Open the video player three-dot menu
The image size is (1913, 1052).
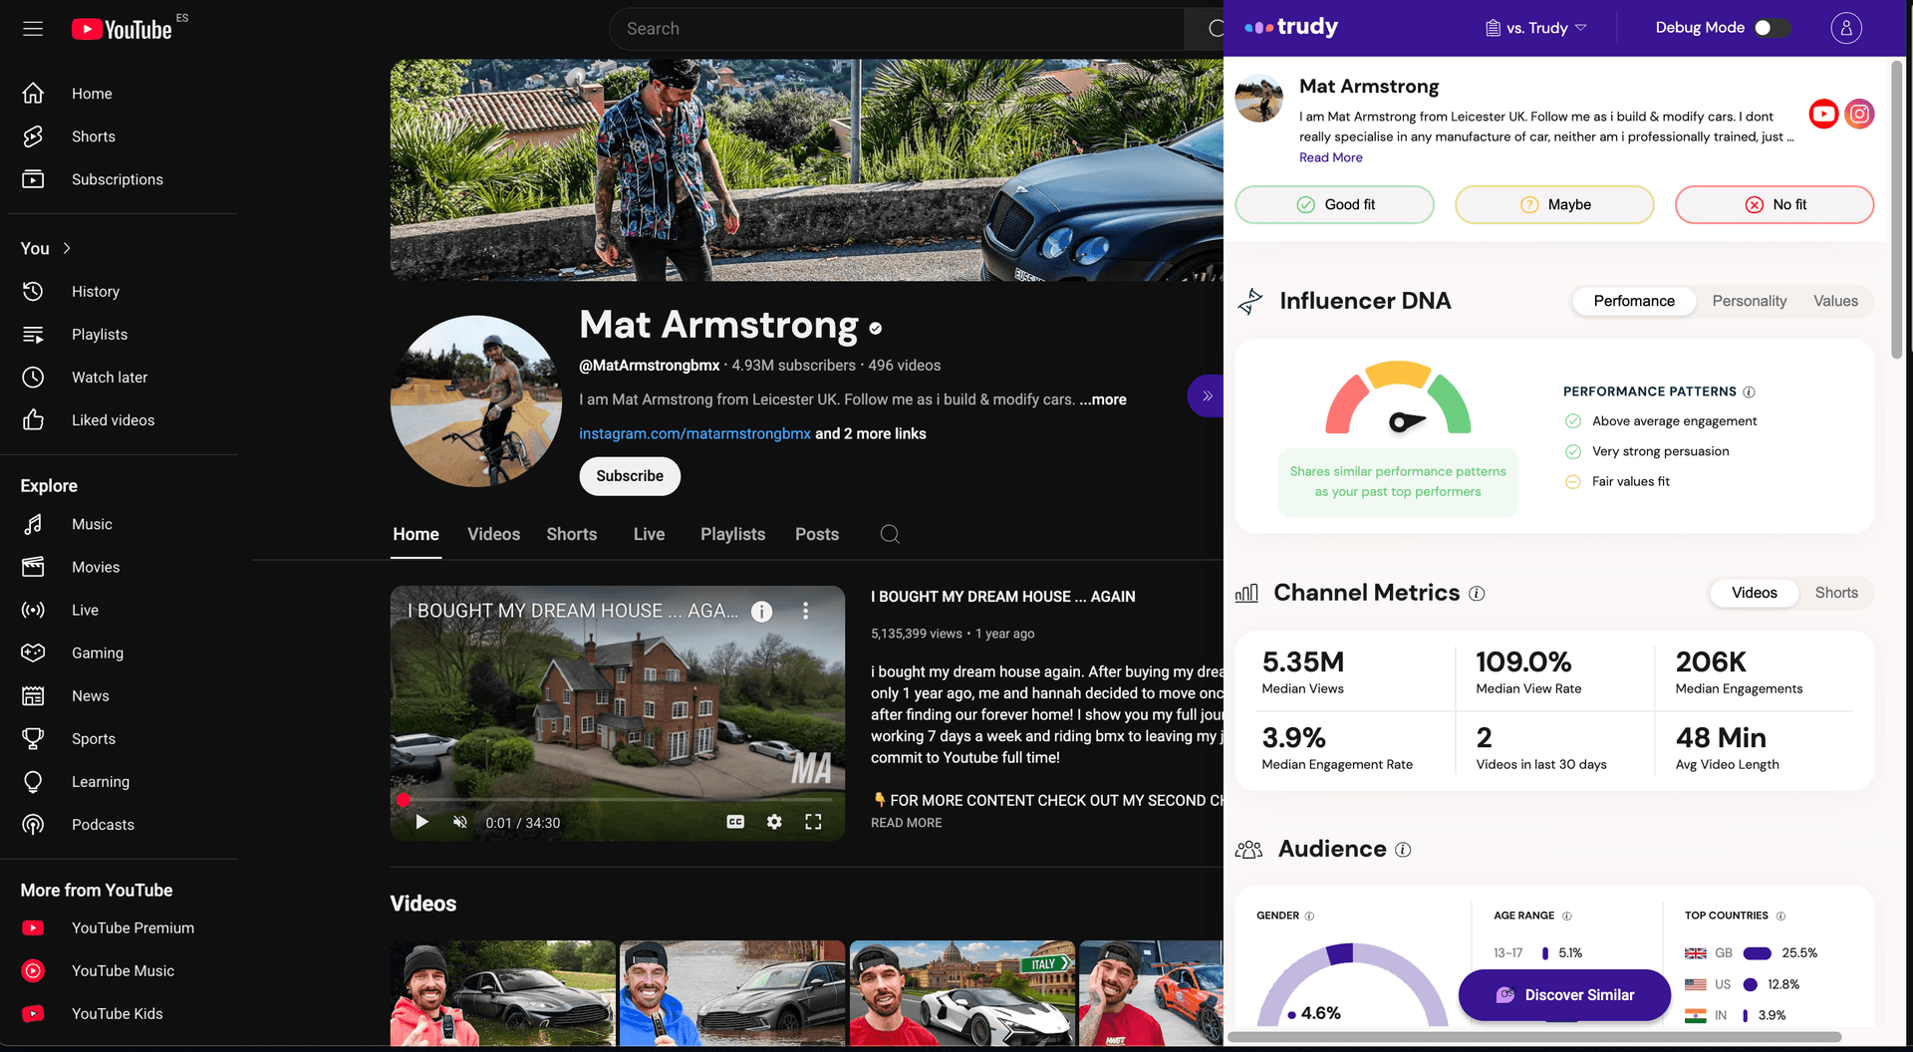(805, 611)
